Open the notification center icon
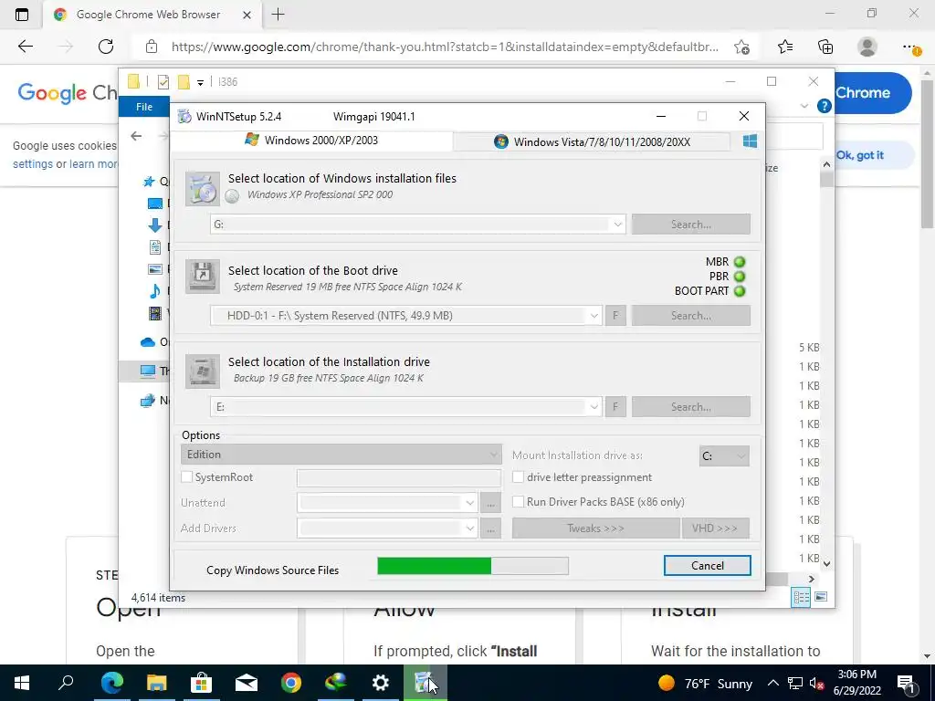Viewport: 935px width, 701px height. pyautogui.click(x=906, y=683)
